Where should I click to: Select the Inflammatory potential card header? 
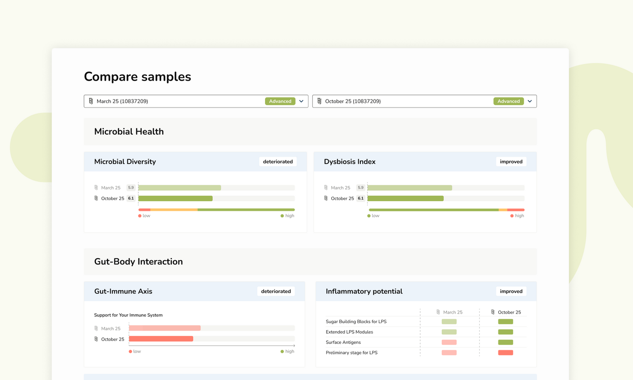364,291
